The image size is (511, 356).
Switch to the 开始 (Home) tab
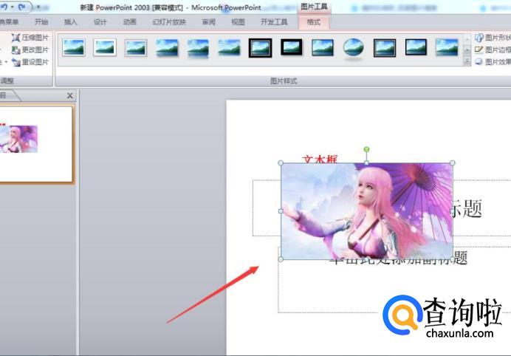coord(41,22)
